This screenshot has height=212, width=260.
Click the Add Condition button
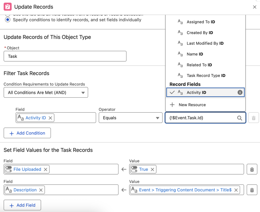(27, 133)
